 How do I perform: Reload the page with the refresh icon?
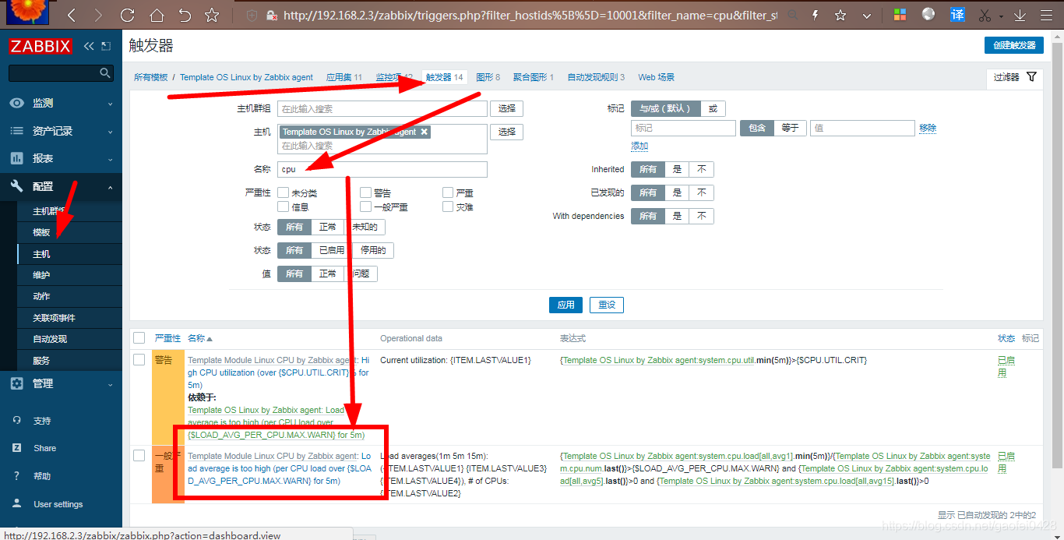click(x=127, y=15)
